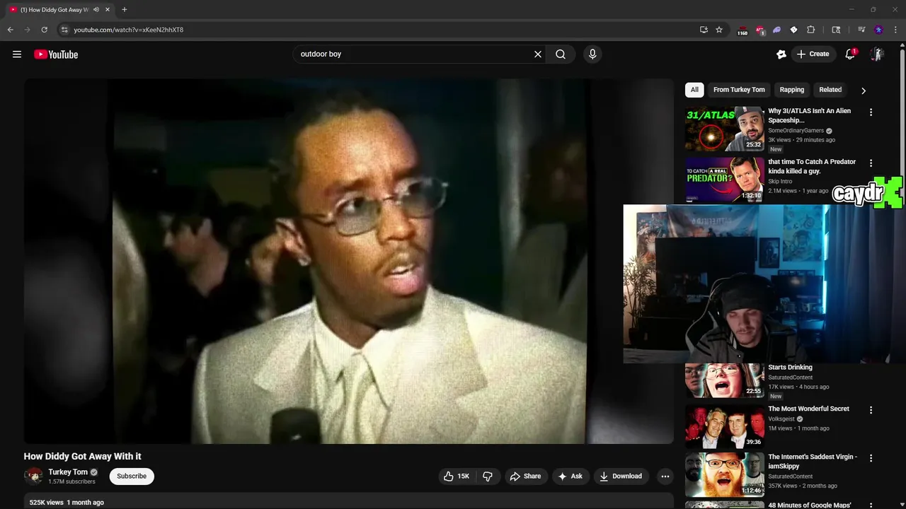Clear the search box text

[x=538, y=54]
